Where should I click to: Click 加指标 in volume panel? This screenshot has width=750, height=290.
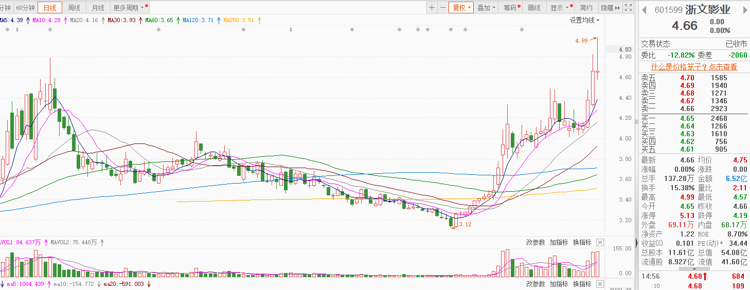[x=559, y=242]
